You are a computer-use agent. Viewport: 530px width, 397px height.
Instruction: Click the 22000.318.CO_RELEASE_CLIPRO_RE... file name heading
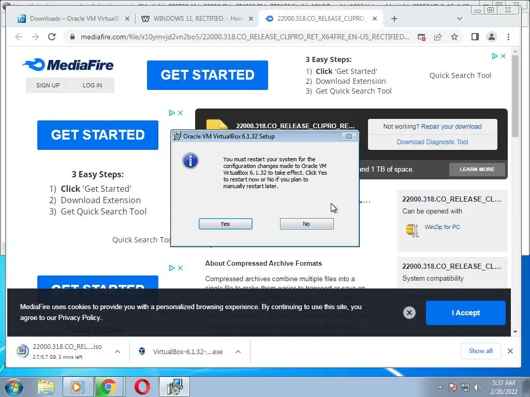[x=295, y=126]
